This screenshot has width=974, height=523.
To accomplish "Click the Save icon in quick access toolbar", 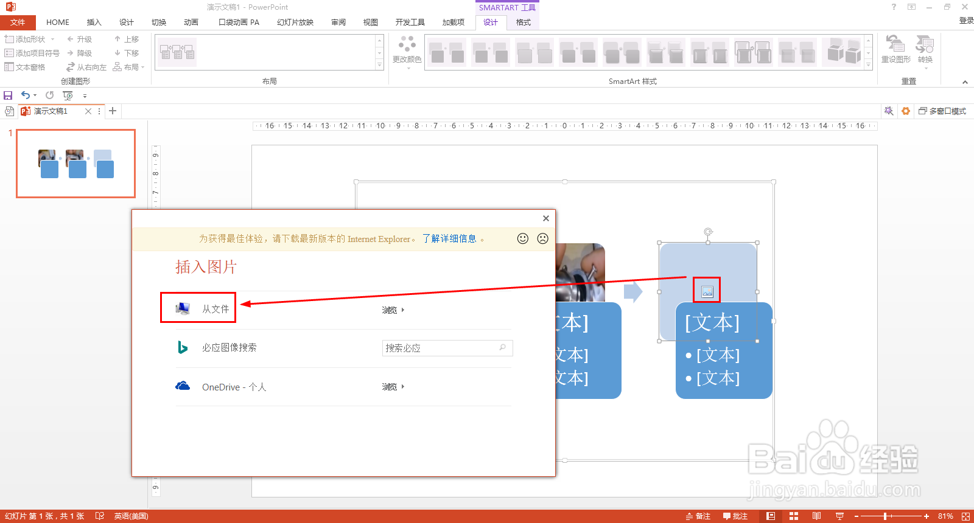I will coord(8,95).
